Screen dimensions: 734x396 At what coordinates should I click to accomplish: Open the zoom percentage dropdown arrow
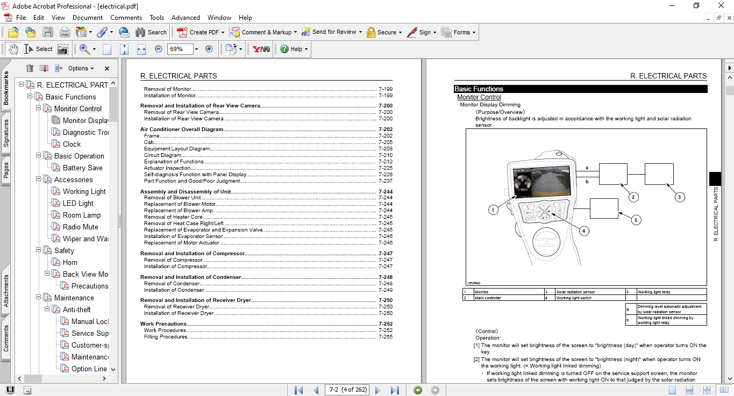[x=196, y=49]
